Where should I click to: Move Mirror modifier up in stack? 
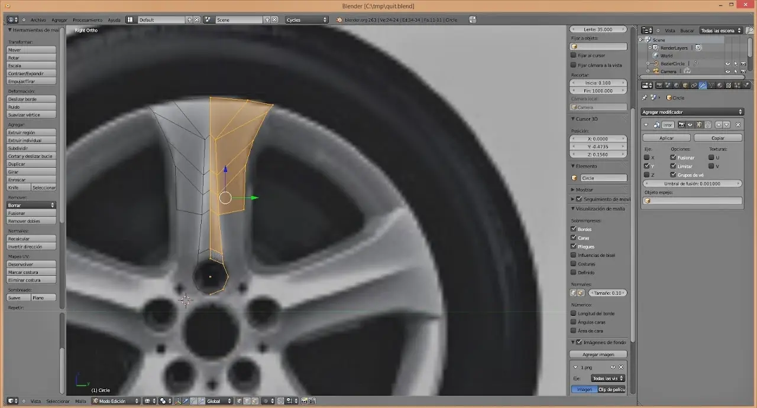(719, 125)
